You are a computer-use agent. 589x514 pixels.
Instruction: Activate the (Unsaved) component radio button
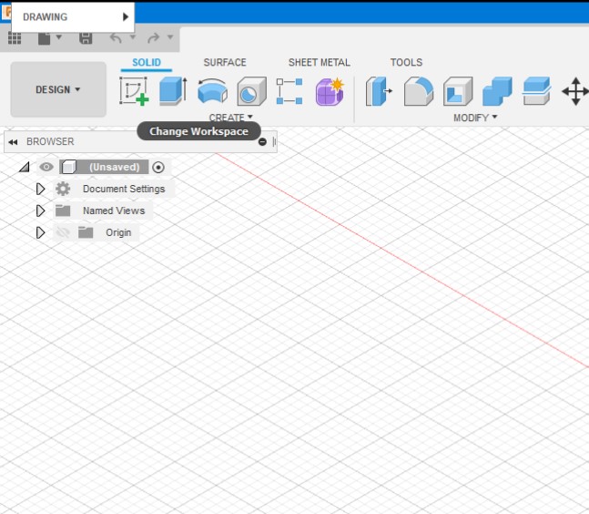pos(158,167)
